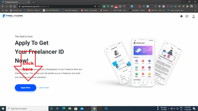Click the browser forward arrow

(7, 6)
